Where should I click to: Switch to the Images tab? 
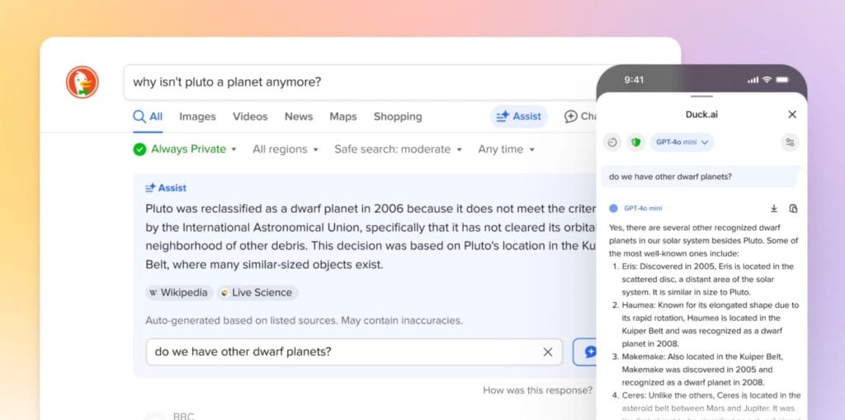click(x=197, y=116)
